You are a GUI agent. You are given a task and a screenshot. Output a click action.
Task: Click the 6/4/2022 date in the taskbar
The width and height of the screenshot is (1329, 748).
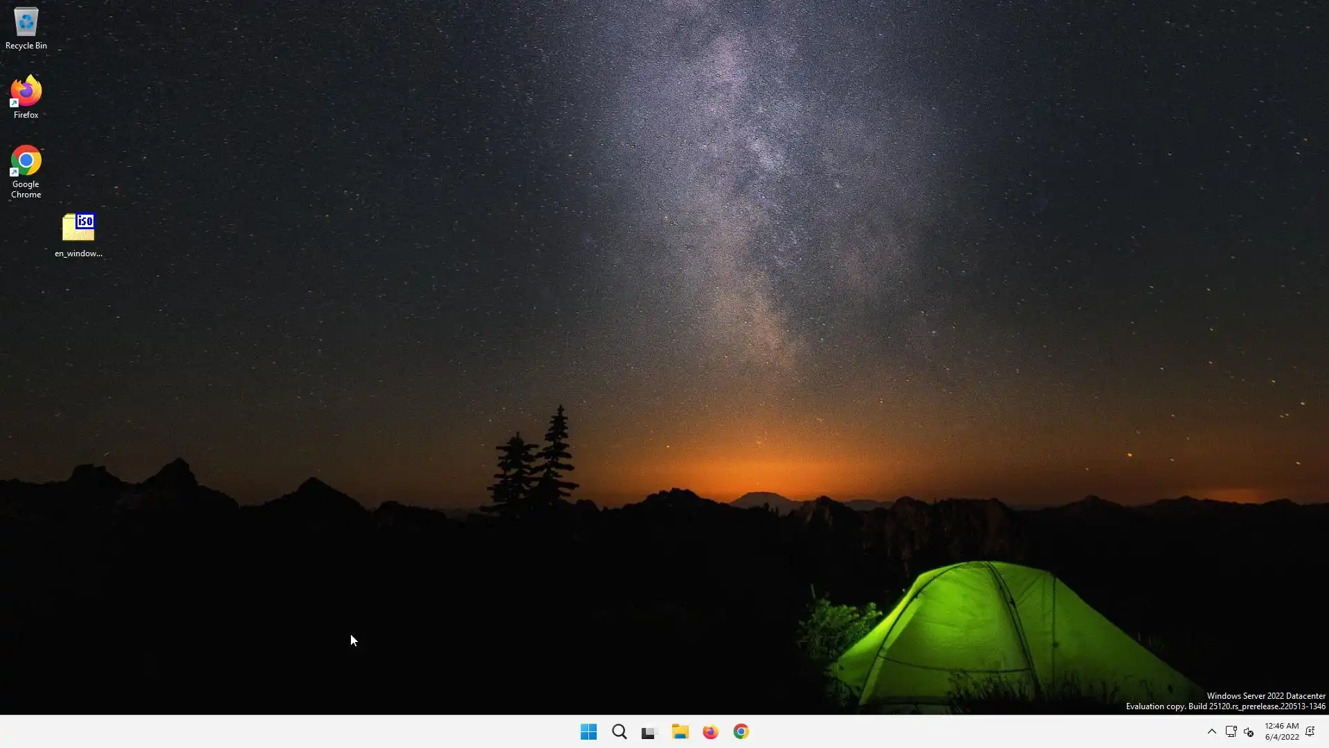tap(1281, 737)
